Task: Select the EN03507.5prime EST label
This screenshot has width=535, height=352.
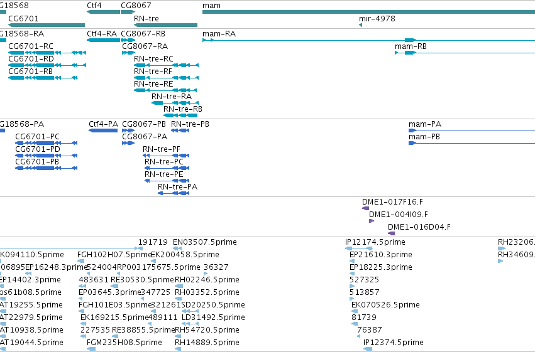Action: [205, 242]
